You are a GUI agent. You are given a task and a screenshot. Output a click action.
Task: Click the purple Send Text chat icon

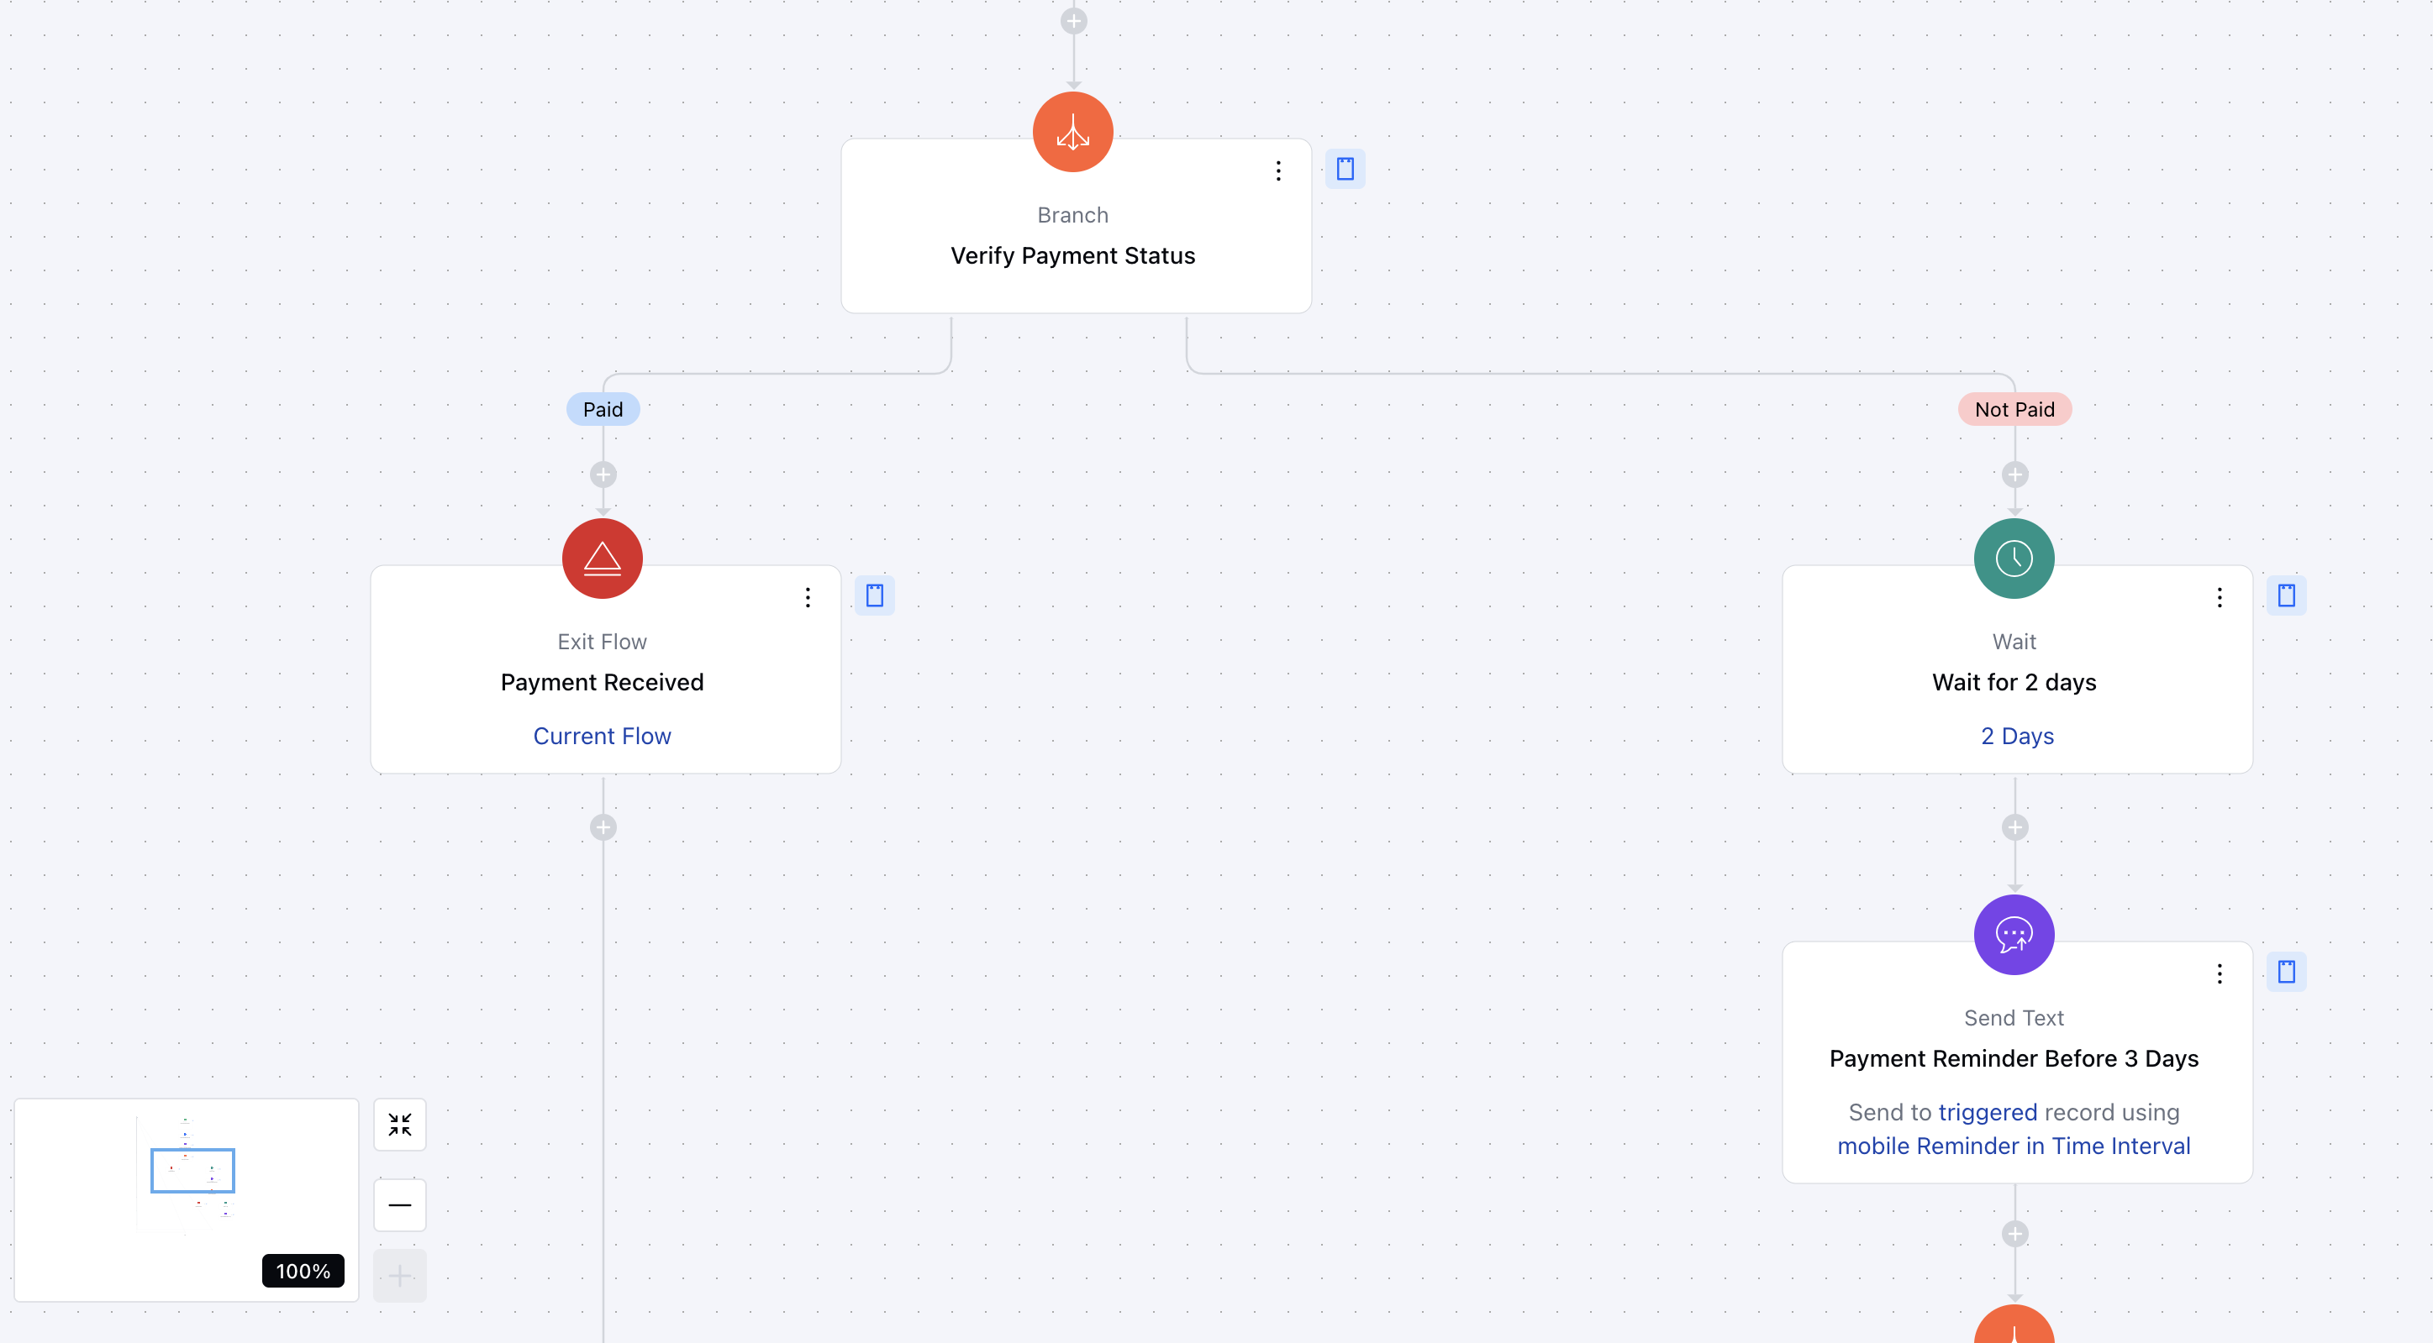pos(2014,934)
